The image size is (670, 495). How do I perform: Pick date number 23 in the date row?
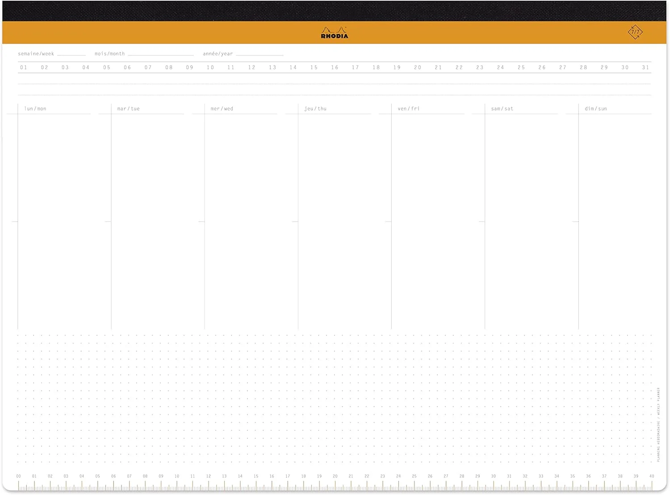480,67
